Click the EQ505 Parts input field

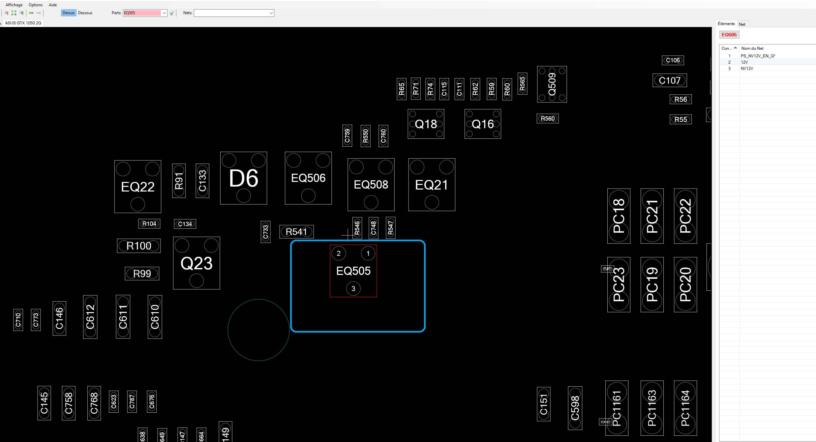(x=142, y=13)
